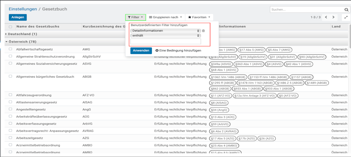
Task: Open the 'enthält' operator dropdown
Action: tap(165, 35)
